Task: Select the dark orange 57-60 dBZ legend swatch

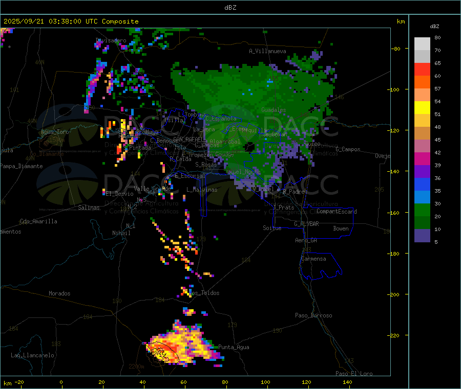Action: (422, 82)
